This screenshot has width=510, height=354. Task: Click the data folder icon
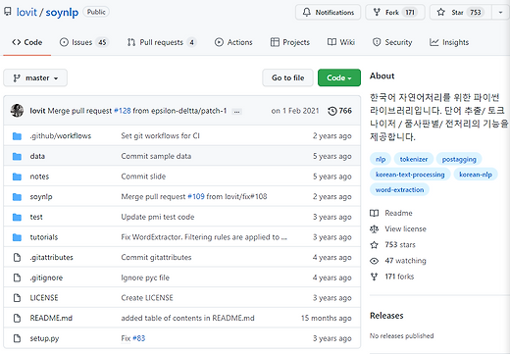point(17,156)
